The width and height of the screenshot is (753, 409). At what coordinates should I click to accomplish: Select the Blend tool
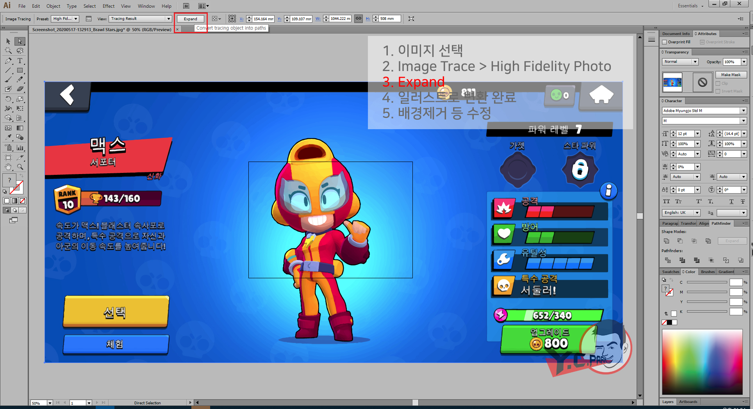pyautogui.click(x=20, y=137)
